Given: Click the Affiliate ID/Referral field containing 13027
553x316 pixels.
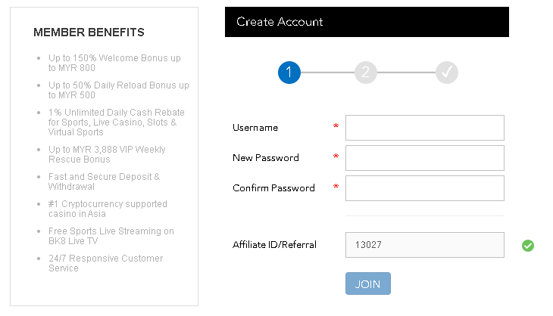Looking at the screenshot, I should [x=425, y=245].
